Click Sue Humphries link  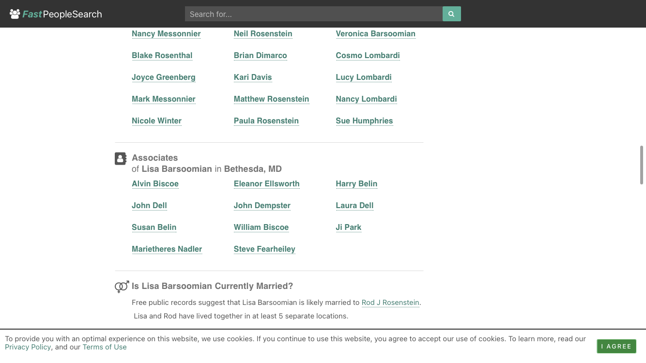[x=364, y=121]
